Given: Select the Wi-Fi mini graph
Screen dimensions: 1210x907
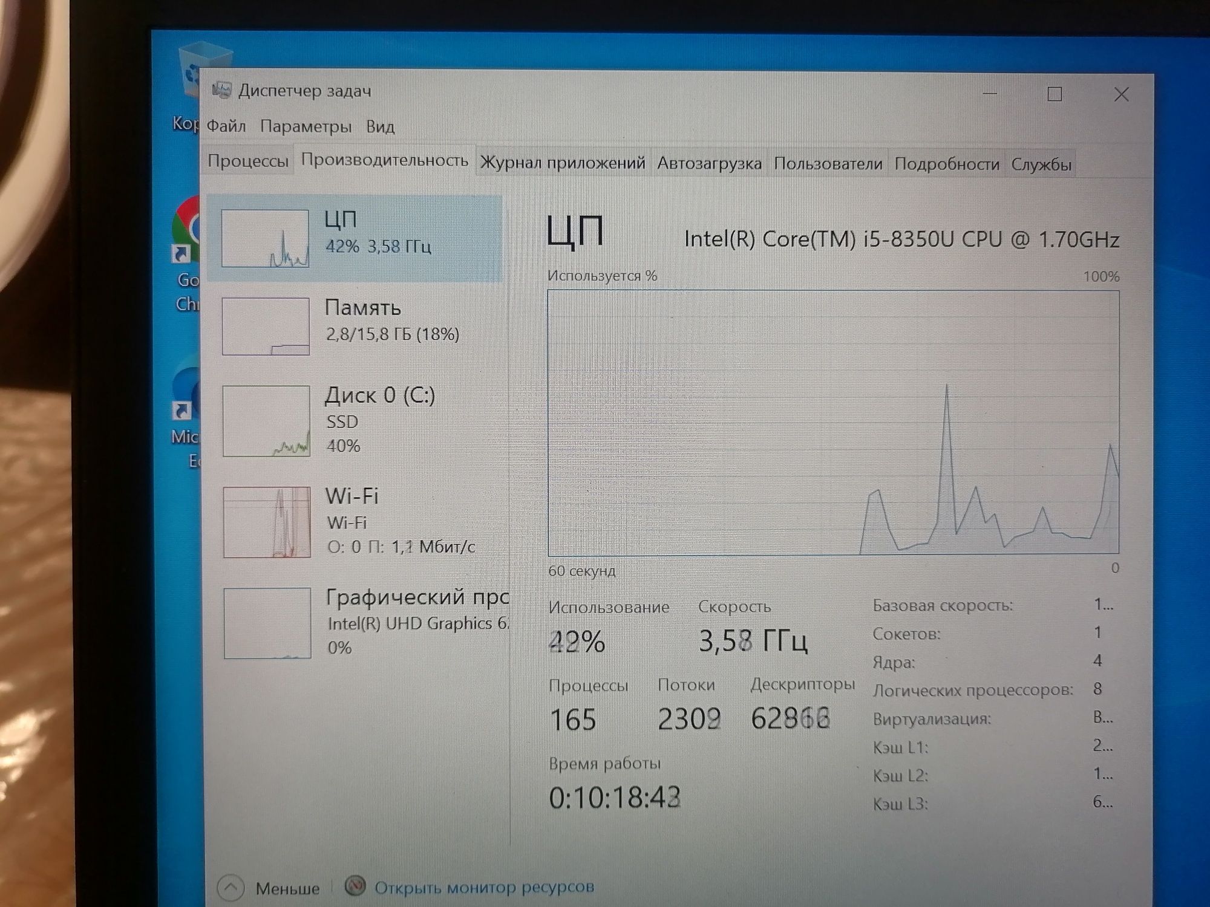Looking at the screenshot, I should click(x=267, y=522).
